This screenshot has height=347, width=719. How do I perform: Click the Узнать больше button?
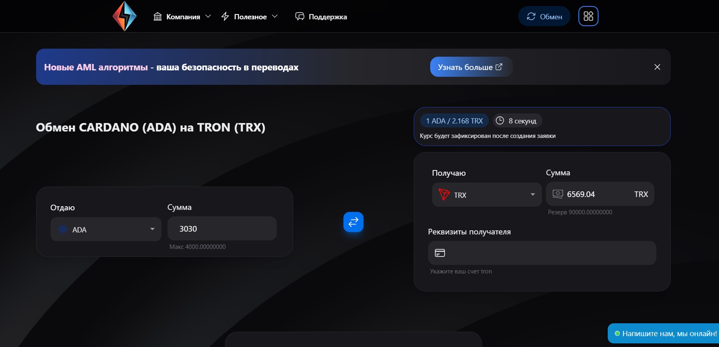coord(470,67)
